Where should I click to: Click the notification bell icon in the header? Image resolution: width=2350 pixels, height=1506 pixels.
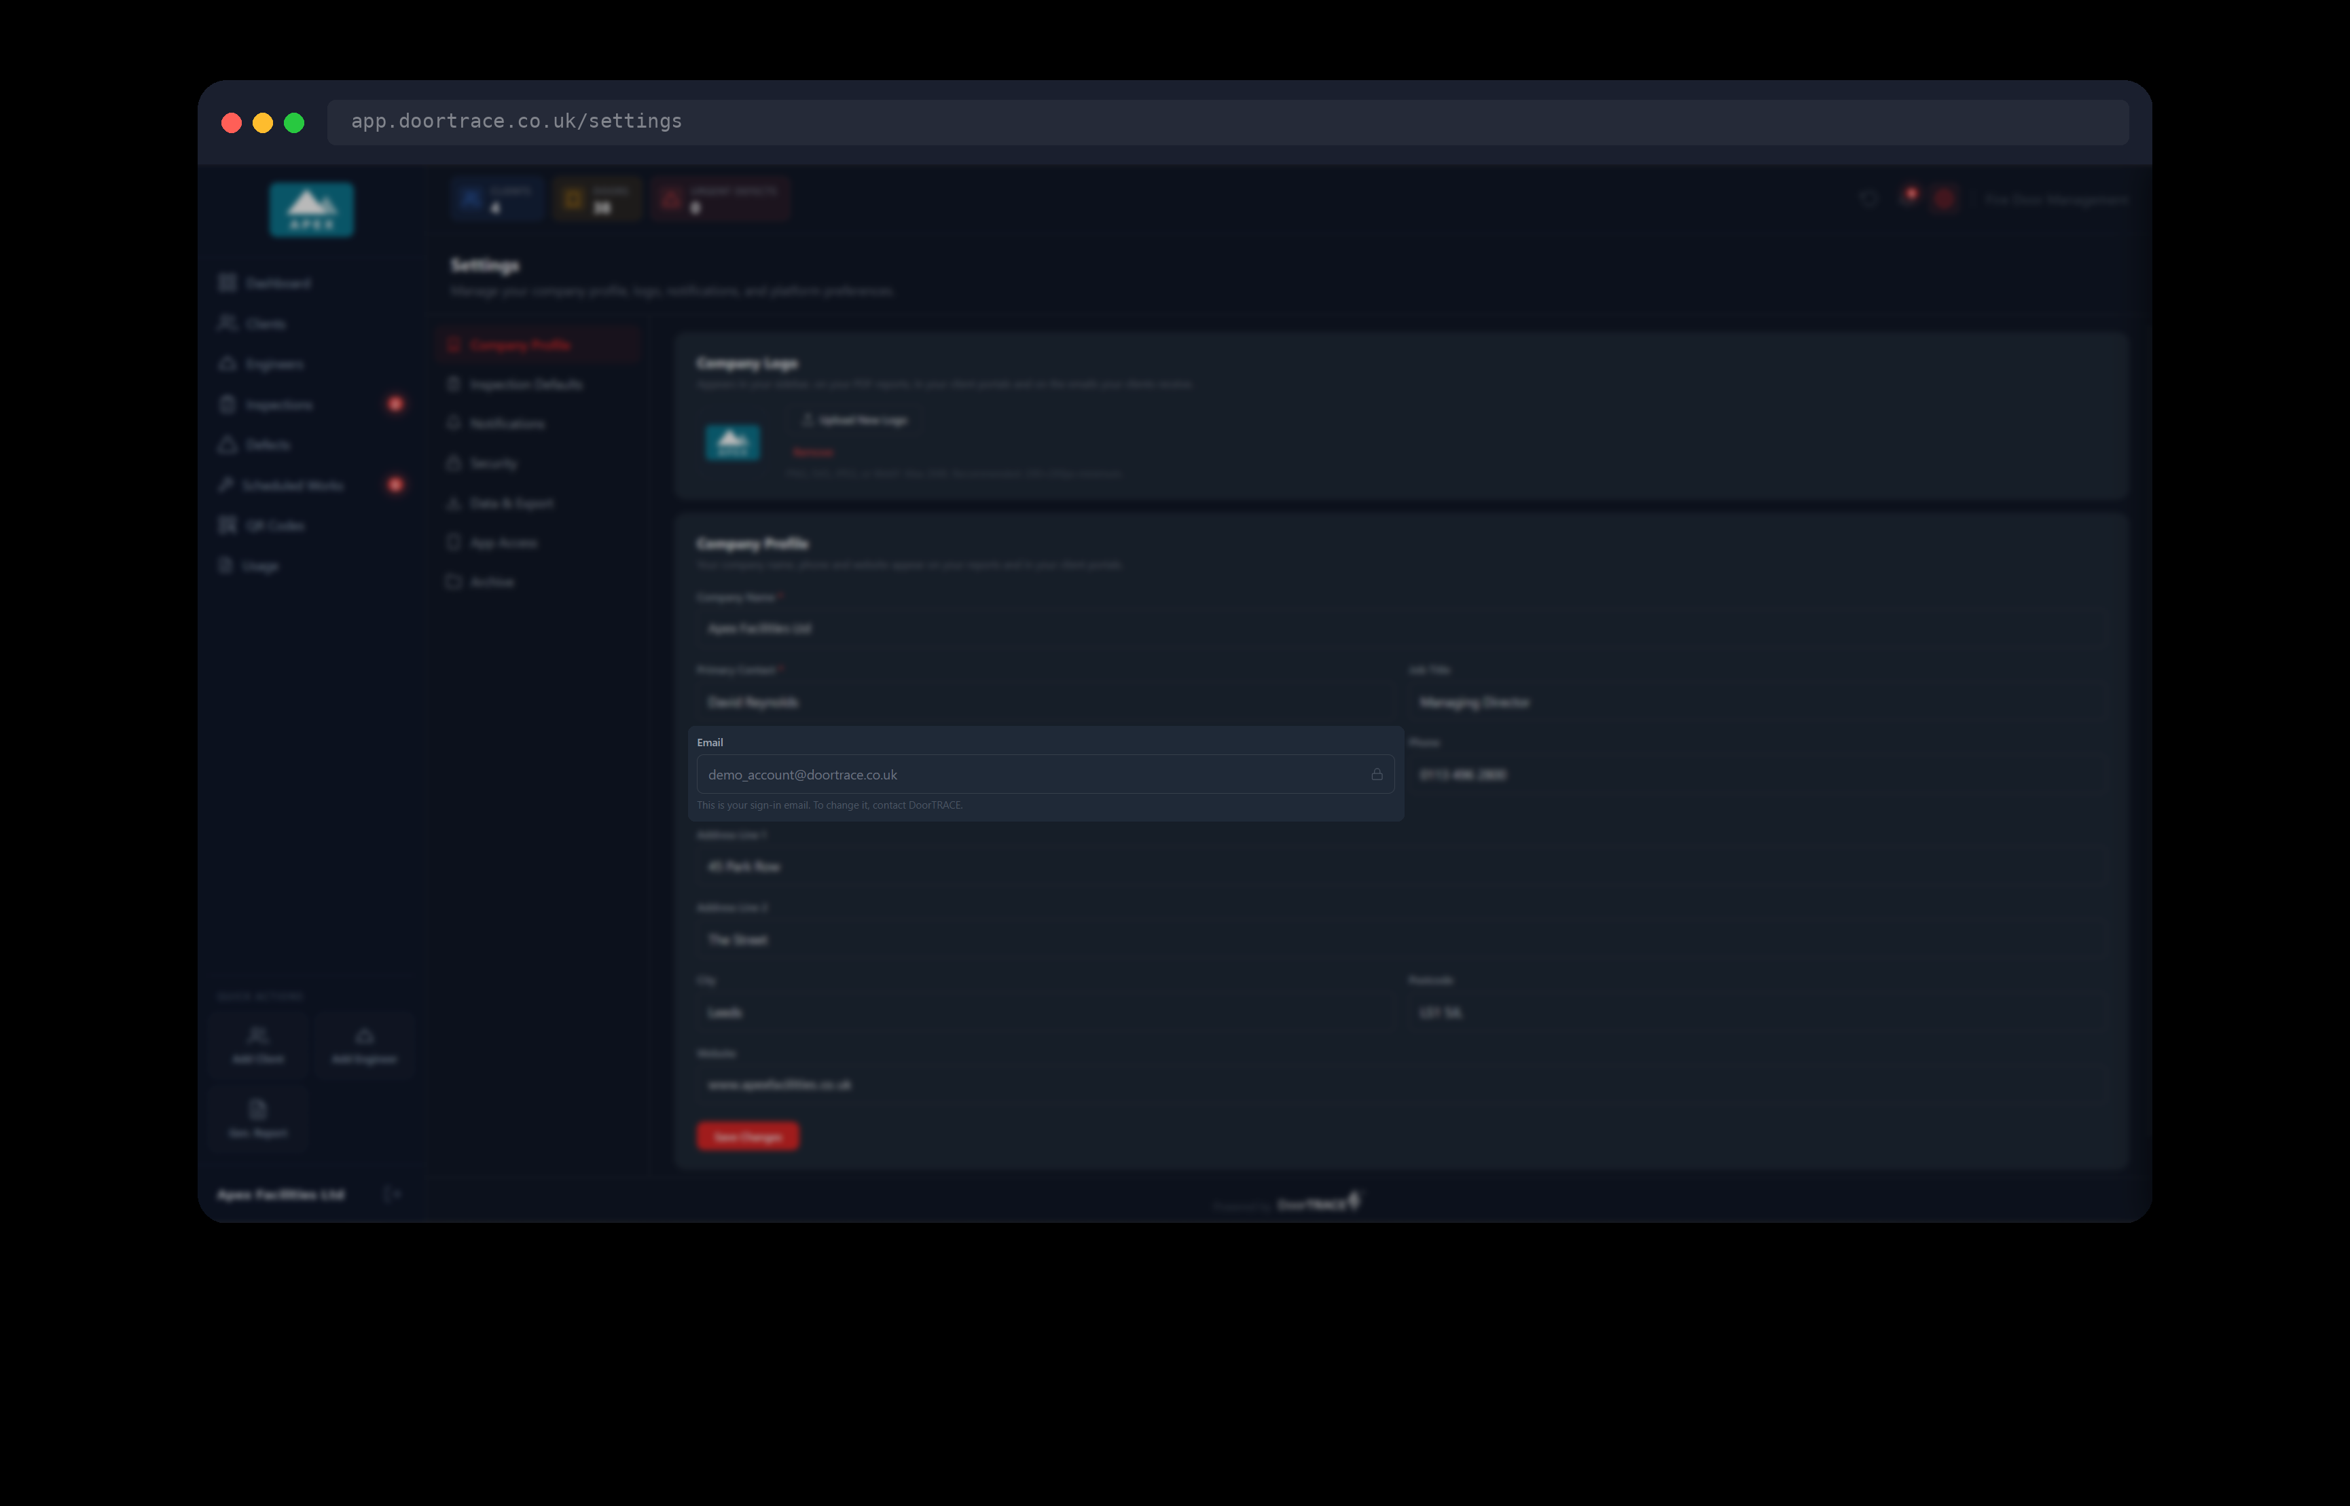point(1908,198)
